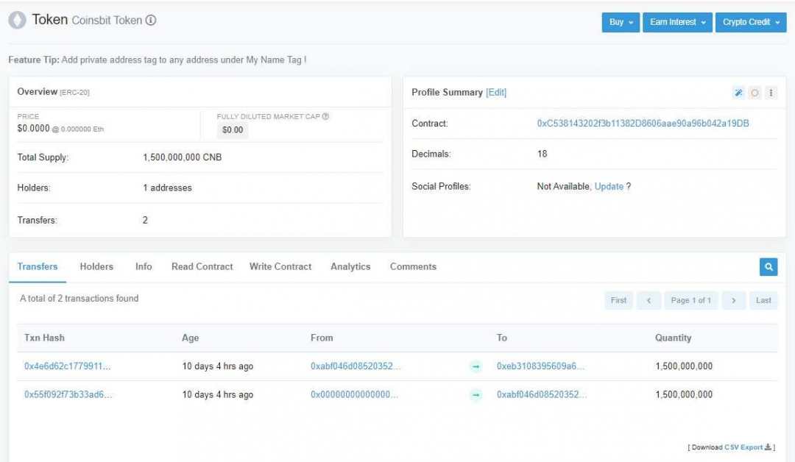
Task: Click the blue wand icon in Profile Summary
Action: pos(738,93)
